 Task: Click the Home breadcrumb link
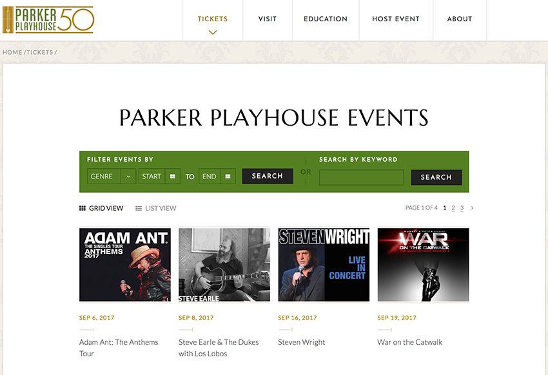pos(12,52)
